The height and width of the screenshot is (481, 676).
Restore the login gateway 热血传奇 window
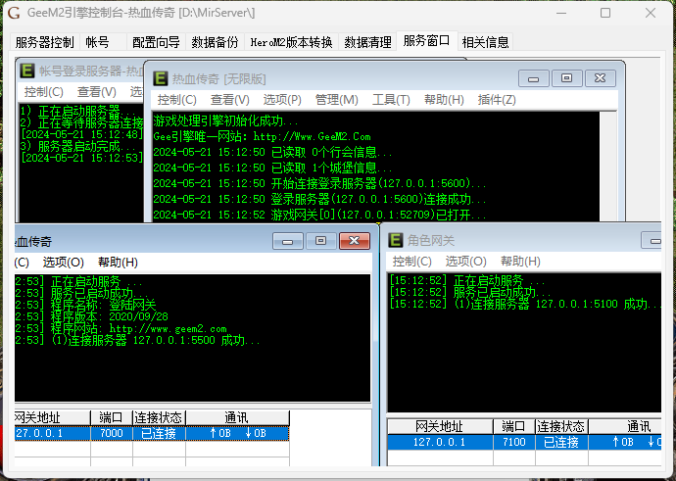pos(320,241)
